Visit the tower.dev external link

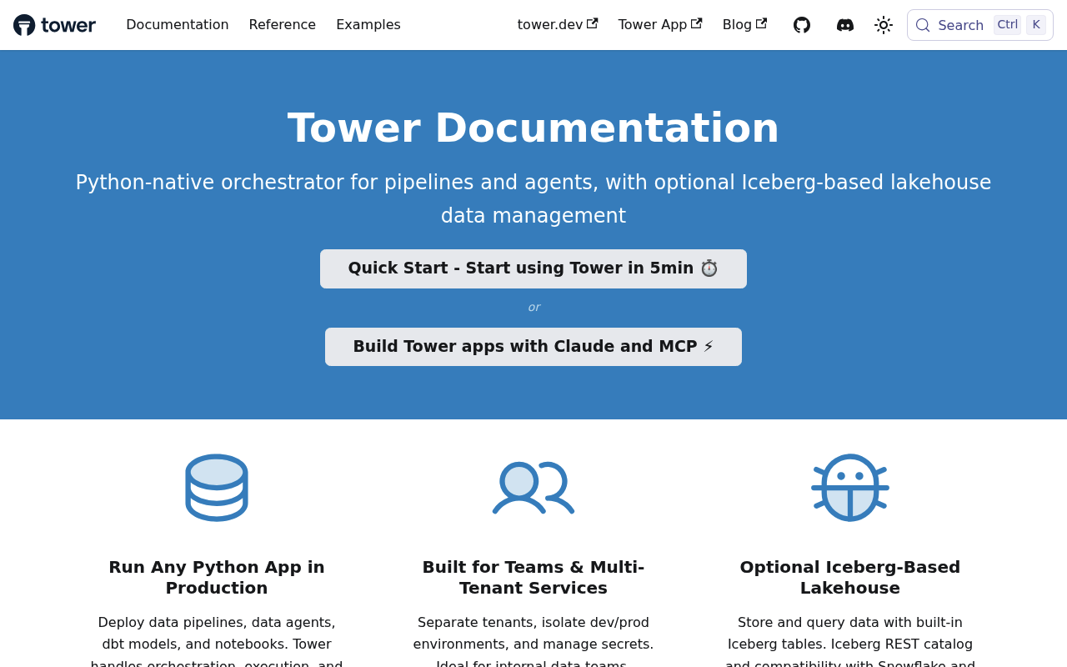tap(558, 25)
